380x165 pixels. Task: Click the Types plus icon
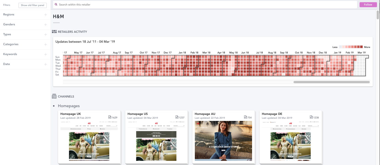coord(46,34)
